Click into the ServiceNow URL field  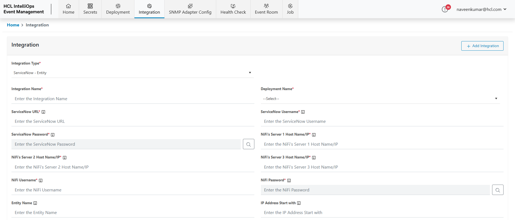[x=133, y=121]
